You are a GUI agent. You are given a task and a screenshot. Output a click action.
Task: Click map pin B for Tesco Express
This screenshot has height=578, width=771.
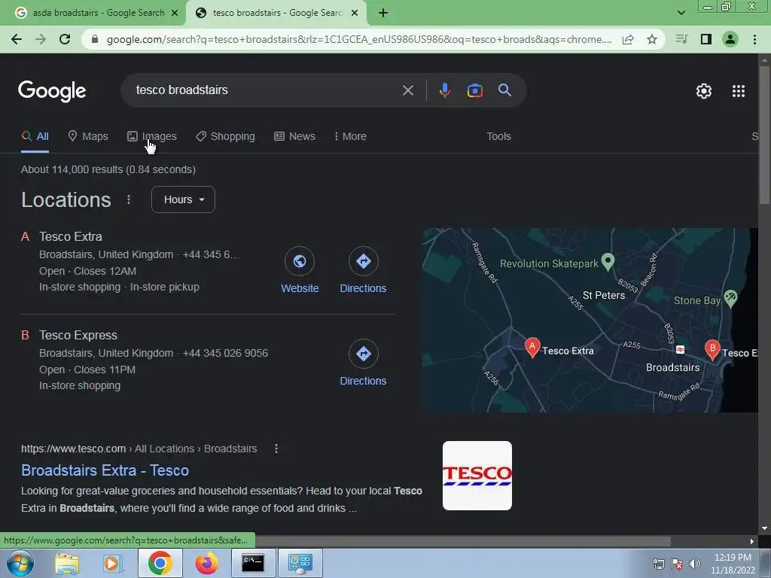(x=712, y=349)
